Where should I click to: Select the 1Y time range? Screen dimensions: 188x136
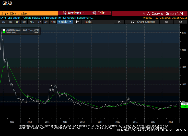coord(39,22)
